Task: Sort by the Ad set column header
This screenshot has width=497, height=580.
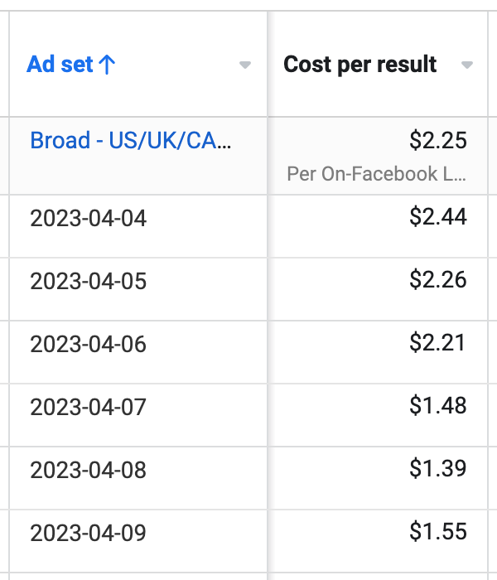Action: click(61, 65)
